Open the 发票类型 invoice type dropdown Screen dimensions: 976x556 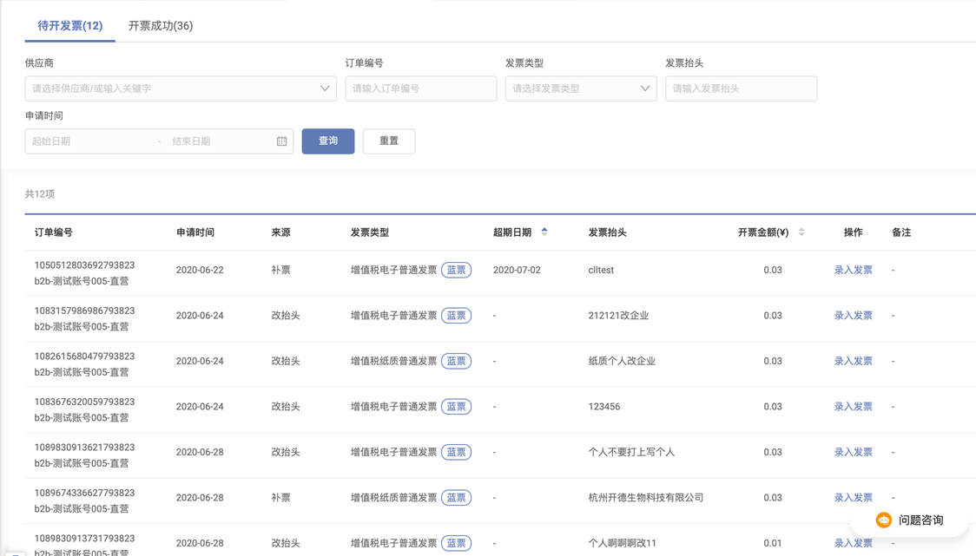(x=581, y=88)
